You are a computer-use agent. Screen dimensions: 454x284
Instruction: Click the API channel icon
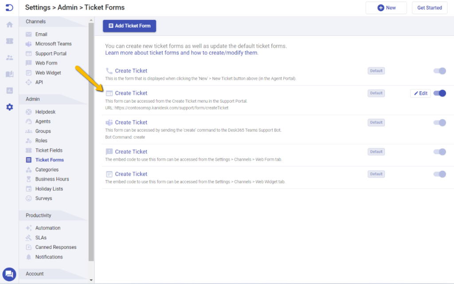[29, 82]
